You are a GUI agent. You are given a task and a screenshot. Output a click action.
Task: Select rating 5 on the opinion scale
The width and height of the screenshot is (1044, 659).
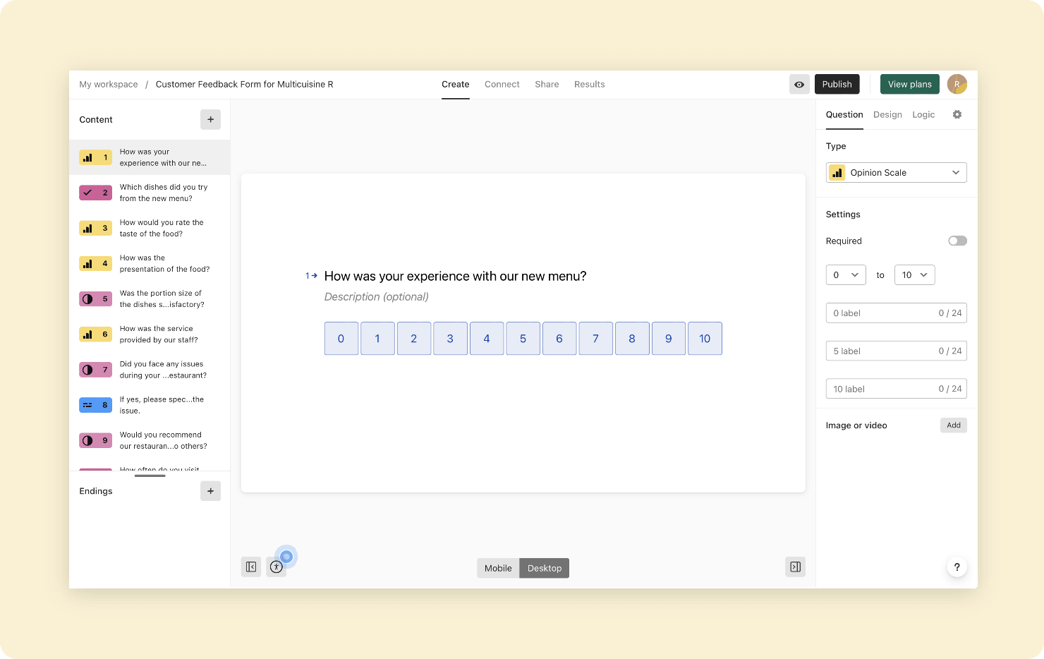click(x=523, y=338)
